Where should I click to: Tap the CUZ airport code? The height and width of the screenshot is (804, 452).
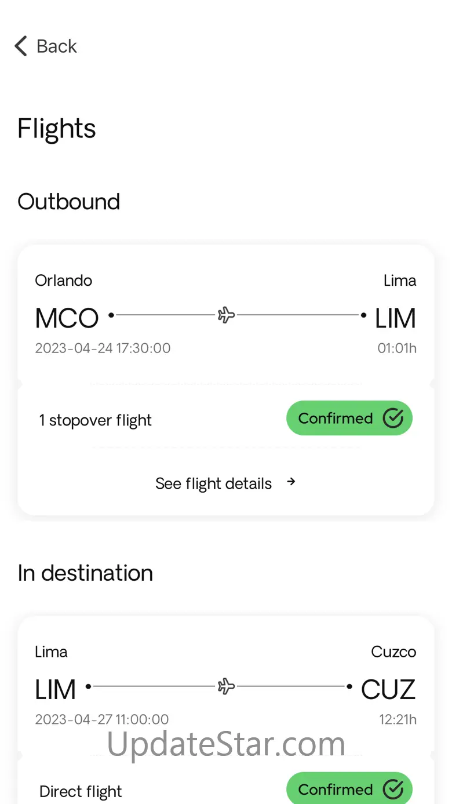(388, 689)
